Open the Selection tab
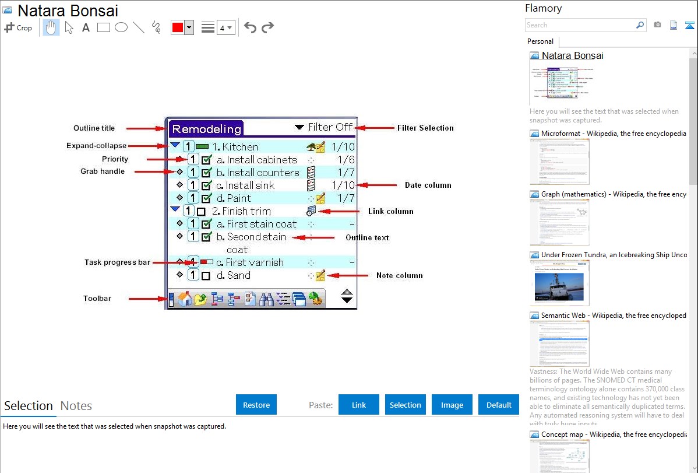Viewport: 698px width, 473px height. tap(29, 406)
